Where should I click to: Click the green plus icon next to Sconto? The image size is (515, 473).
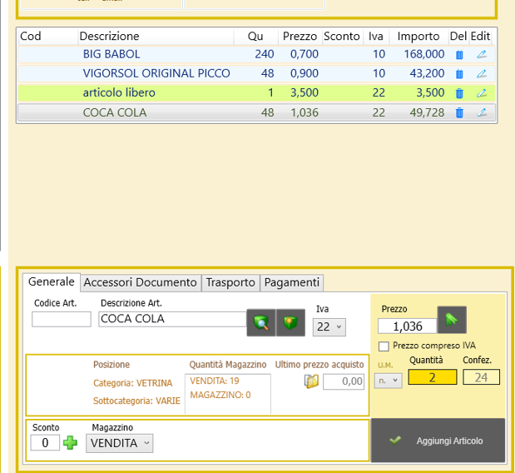tap(70, 443)
